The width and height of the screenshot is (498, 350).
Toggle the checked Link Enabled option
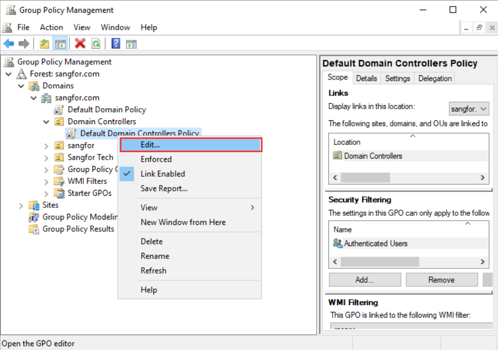click(162, 174)
